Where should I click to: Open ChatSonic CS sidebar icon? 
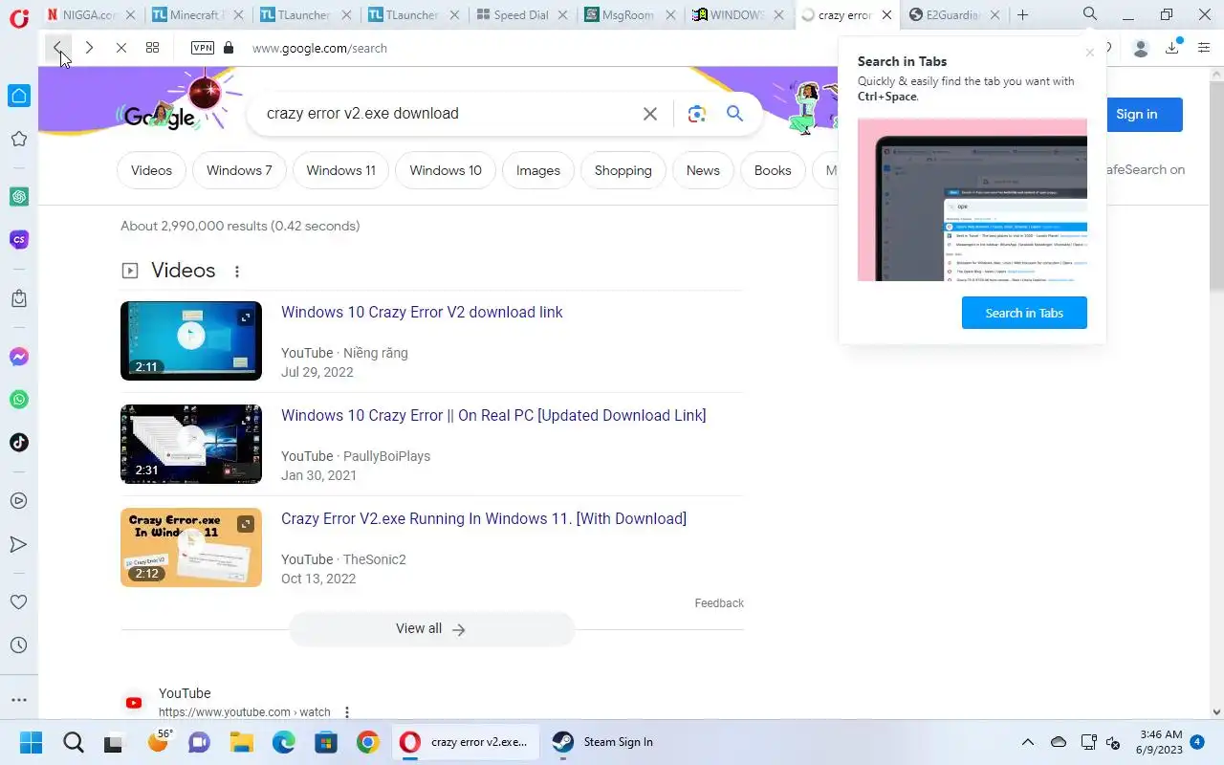click(x=19, y=240)
